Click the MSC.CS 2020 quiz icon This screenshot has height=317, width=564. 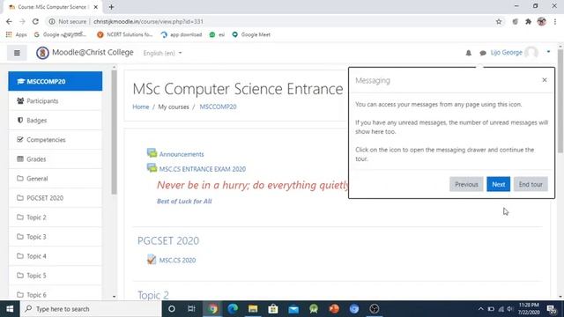[152, 259]
